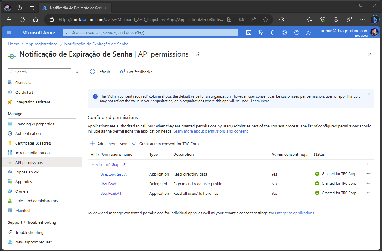Open browser Split screen icon
The image size is (382, 251).
tap(296, 20)
